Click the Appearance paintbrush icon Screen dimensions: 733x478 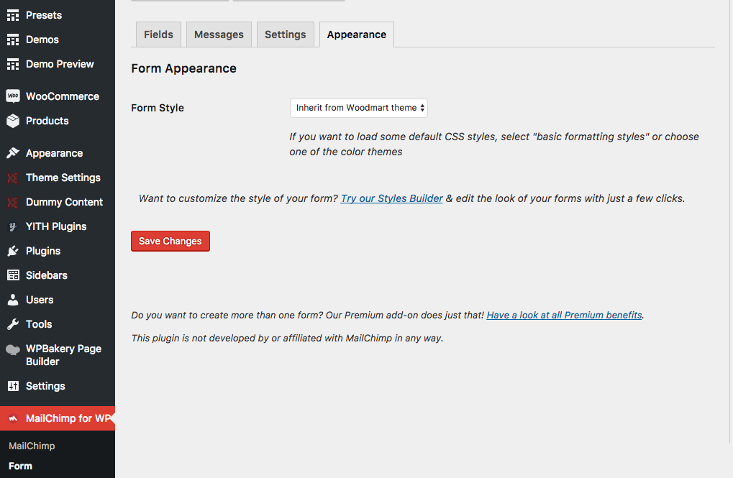13,153
